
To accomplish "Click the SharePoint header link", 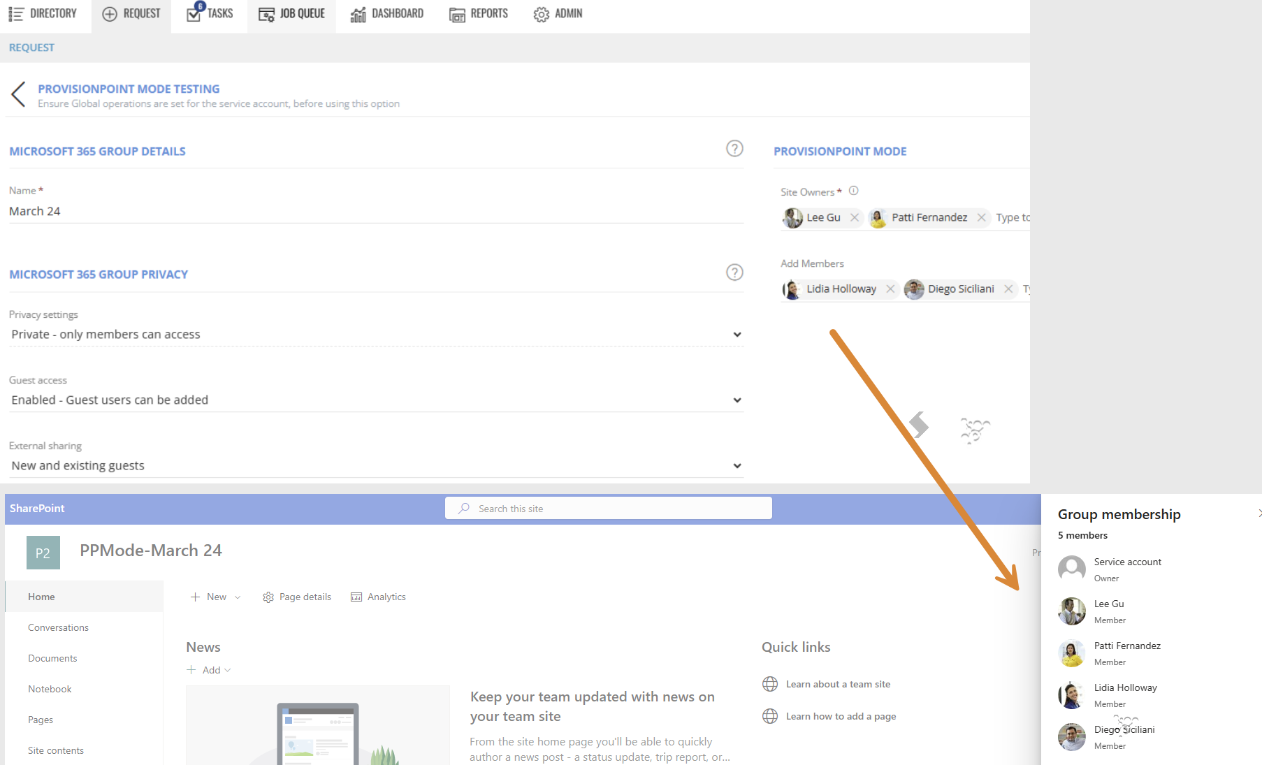I will tap(37, 509).
